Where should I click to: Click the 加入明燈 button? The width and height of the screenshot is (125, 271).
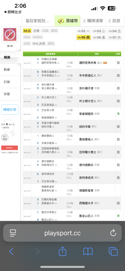tap(5, 138)
